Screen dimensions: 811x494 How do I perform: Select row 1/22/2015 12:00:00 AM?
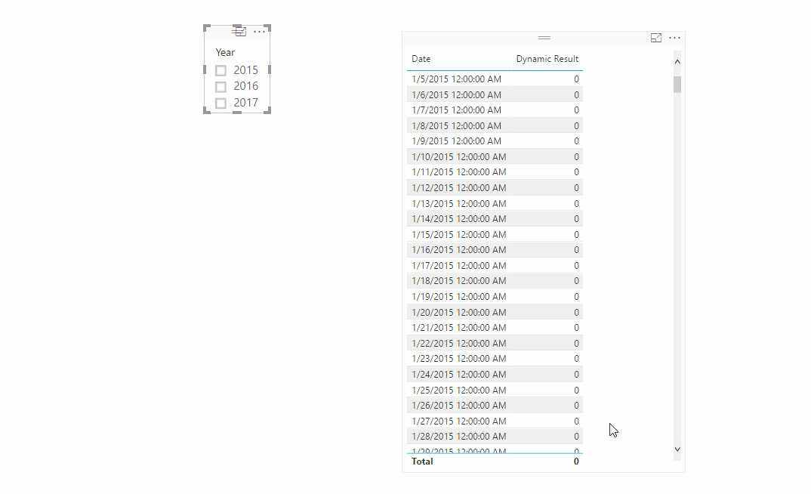(495, 343)
